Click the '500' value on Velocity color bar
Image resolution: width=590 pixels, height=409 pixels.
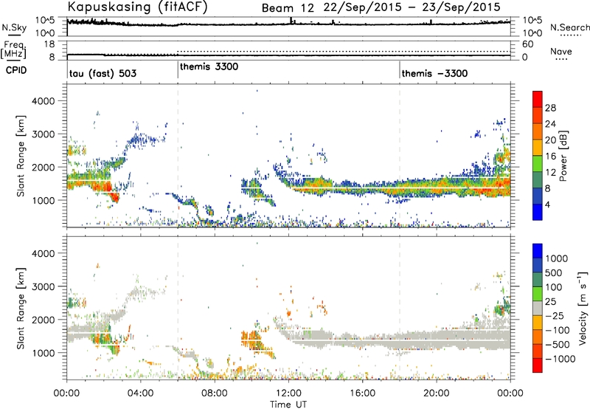click(x=554, y=273)
